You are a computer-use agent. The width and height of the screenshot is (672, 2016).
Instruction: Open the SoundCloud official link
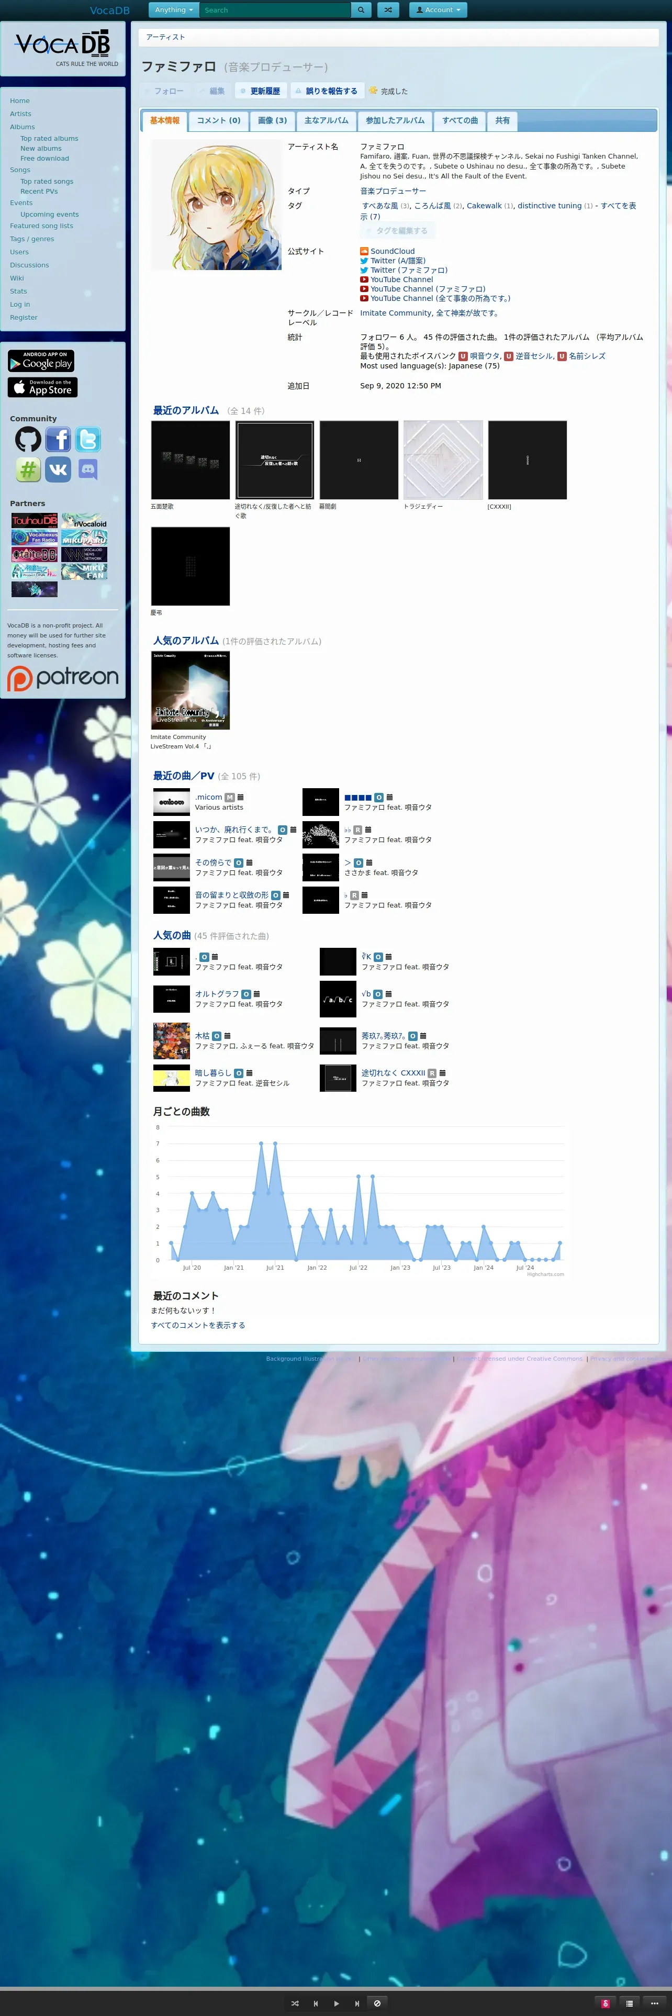393,251
